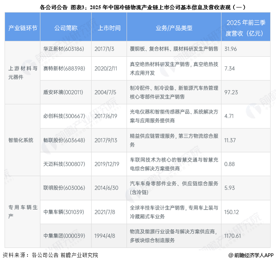This screenshot has width=276, height=260.
Task: Select listing date 2017/9/13
Action: pos(106,140)
